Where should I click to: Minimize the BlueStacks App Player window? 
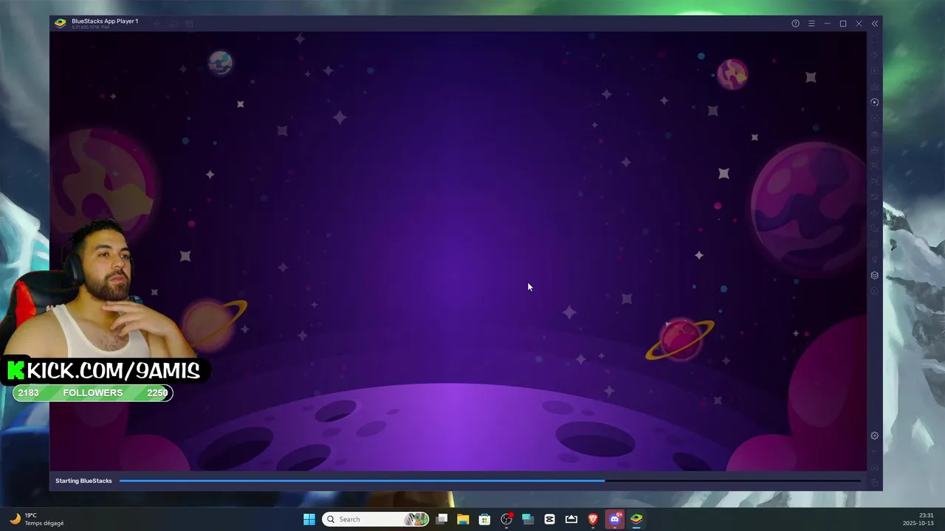827,24
